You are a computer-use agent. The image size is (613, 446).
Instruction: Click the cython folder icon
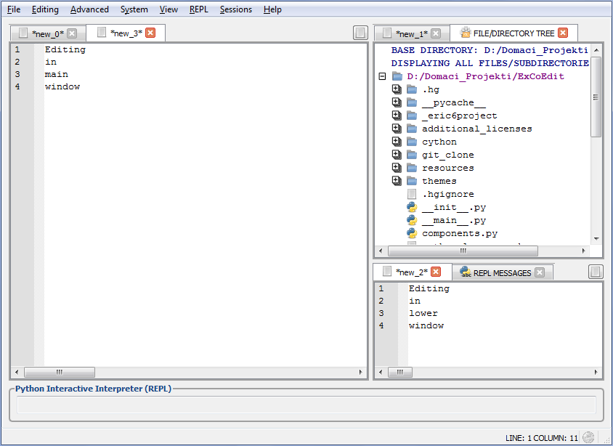412,142
